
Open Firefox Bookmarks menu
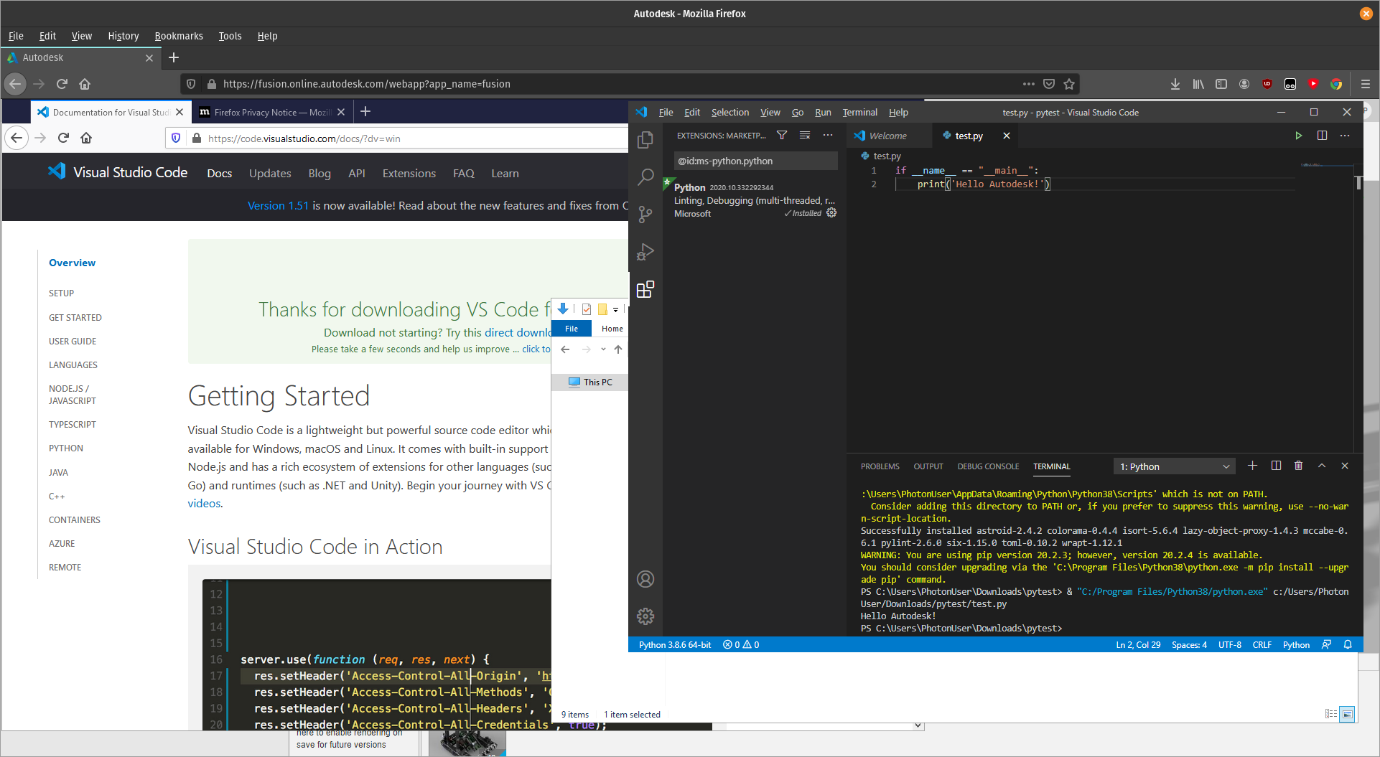pyautogui.click(x=179, y=36)
